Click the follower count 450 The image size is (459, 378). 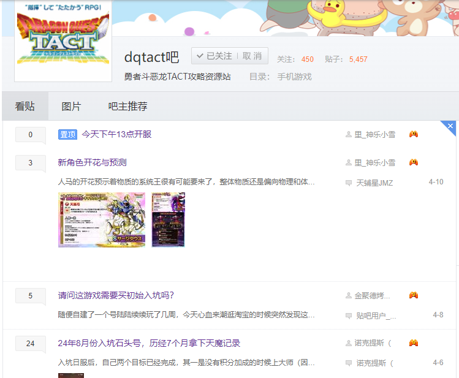pyautogui.click(x=308, y=59)
